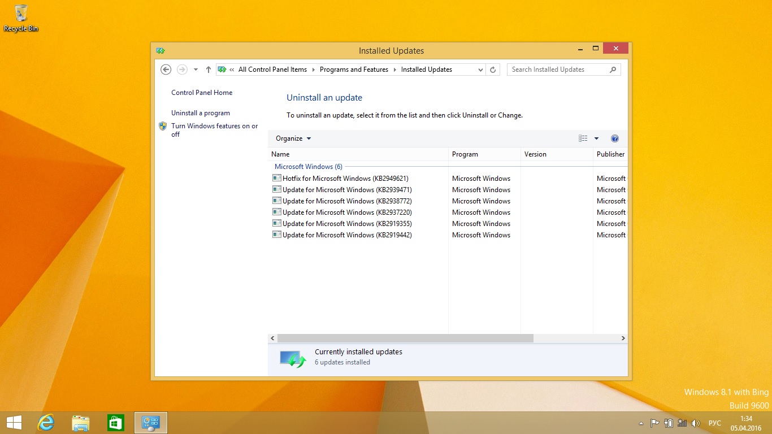Click the scroll left arrow
The width and height of the screenshot is (772, 434).
click(x=272, y=338)
